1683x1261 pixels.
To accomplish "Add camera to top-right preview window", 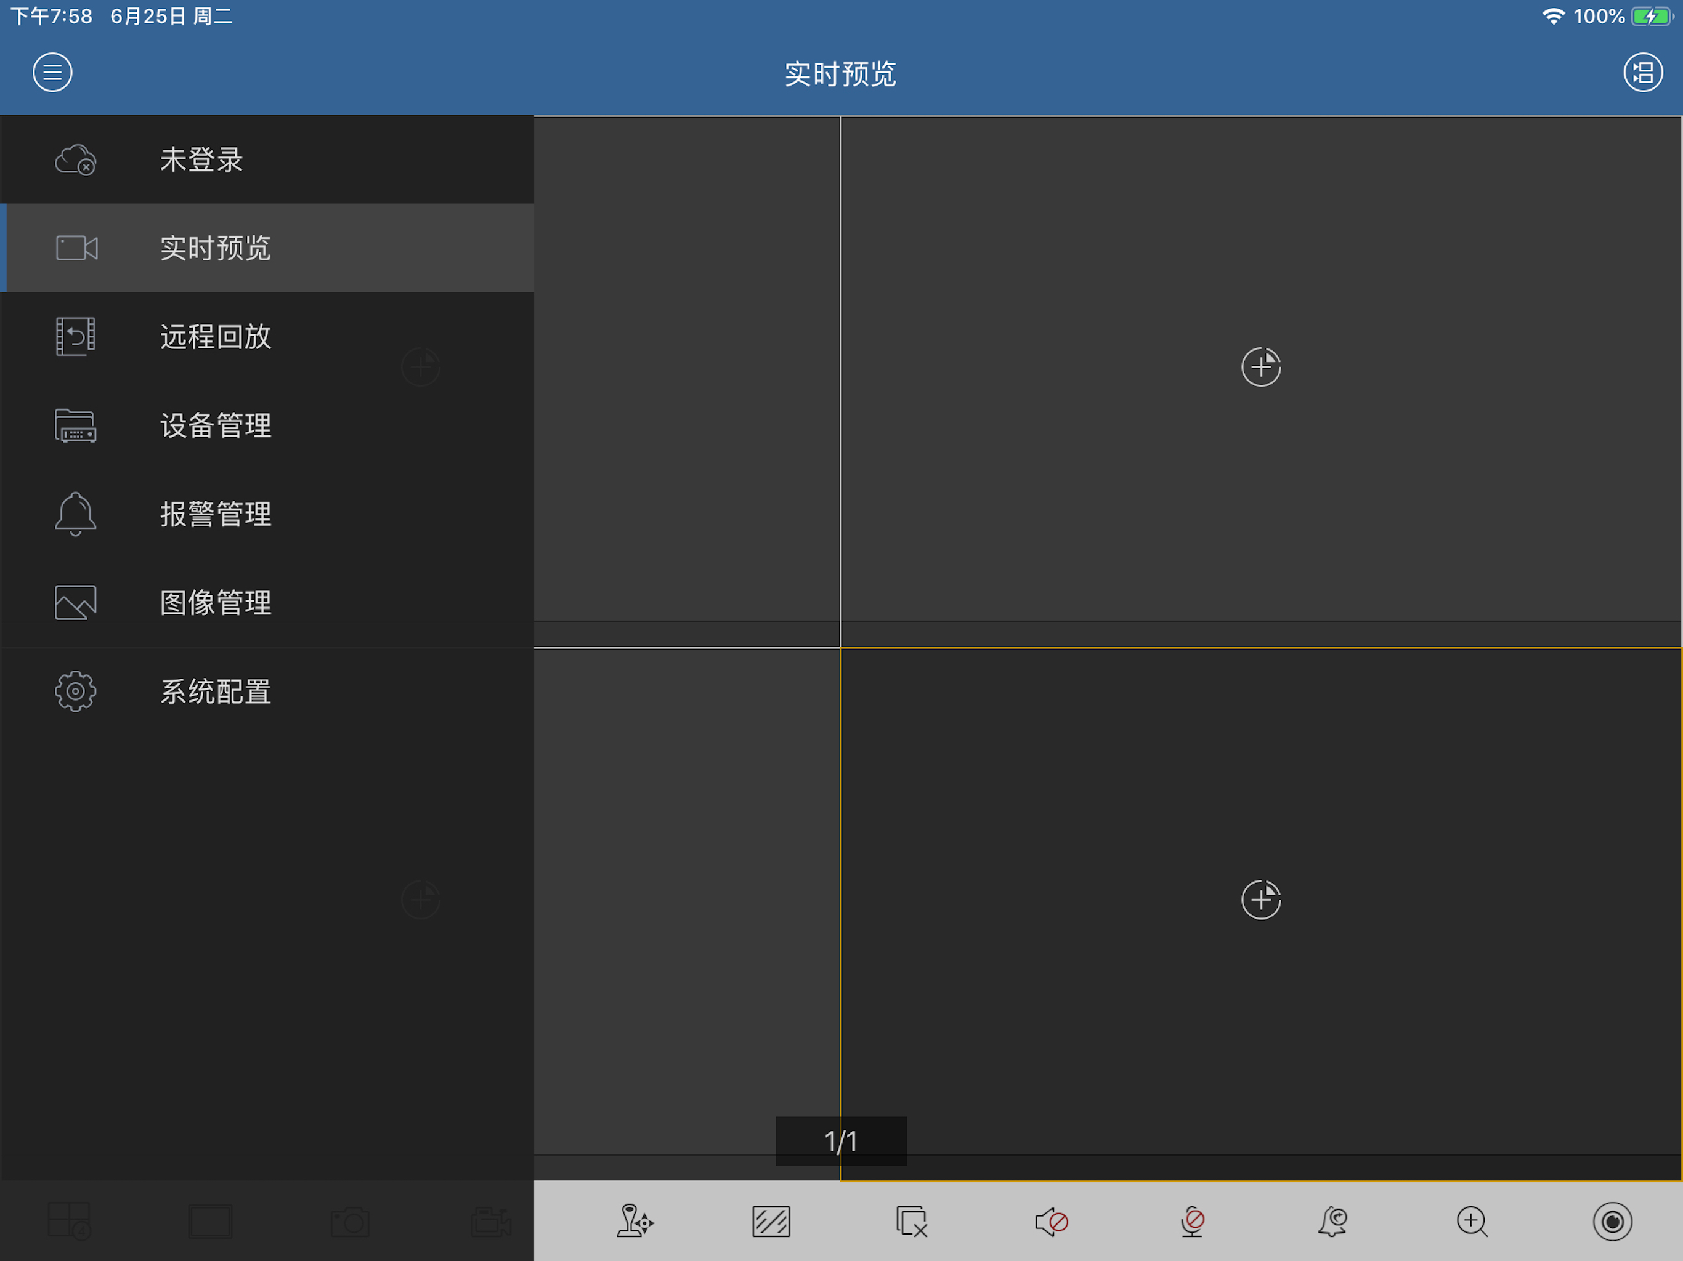I will (1261, 368).
